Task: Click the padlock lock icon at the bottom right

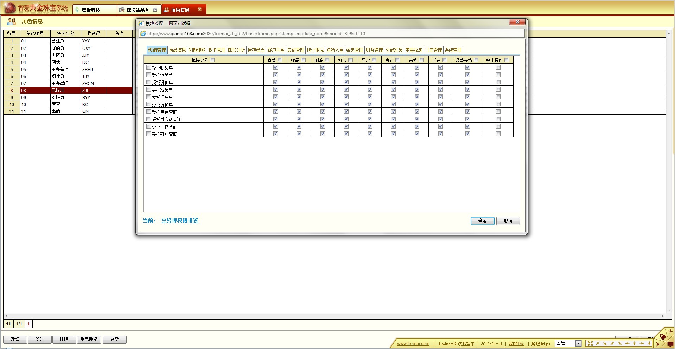Action: [x=663, y=336]
